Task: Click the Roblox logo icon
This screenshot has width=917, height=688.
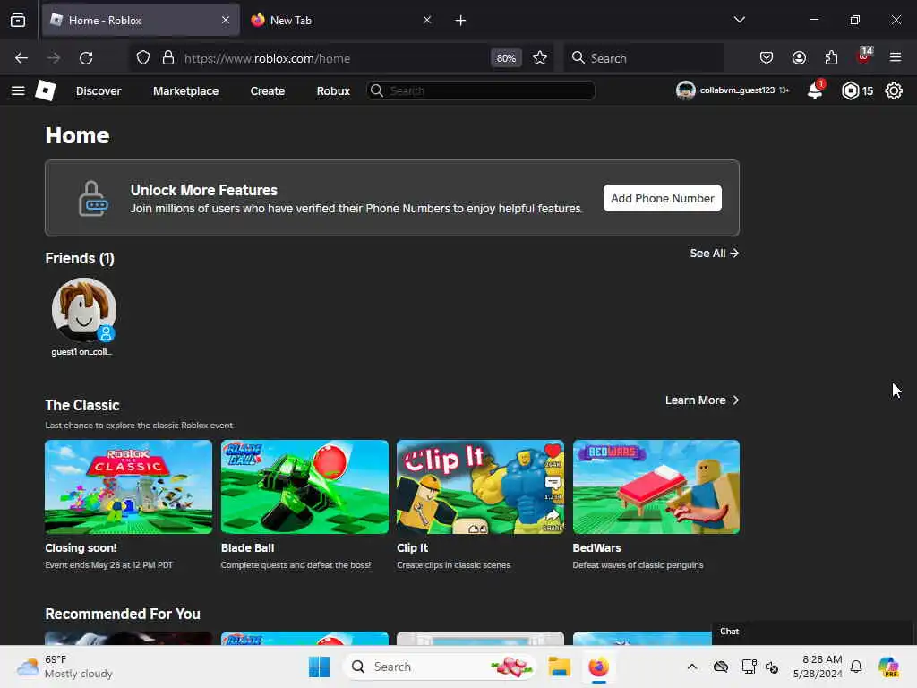Action: [46, 90]
